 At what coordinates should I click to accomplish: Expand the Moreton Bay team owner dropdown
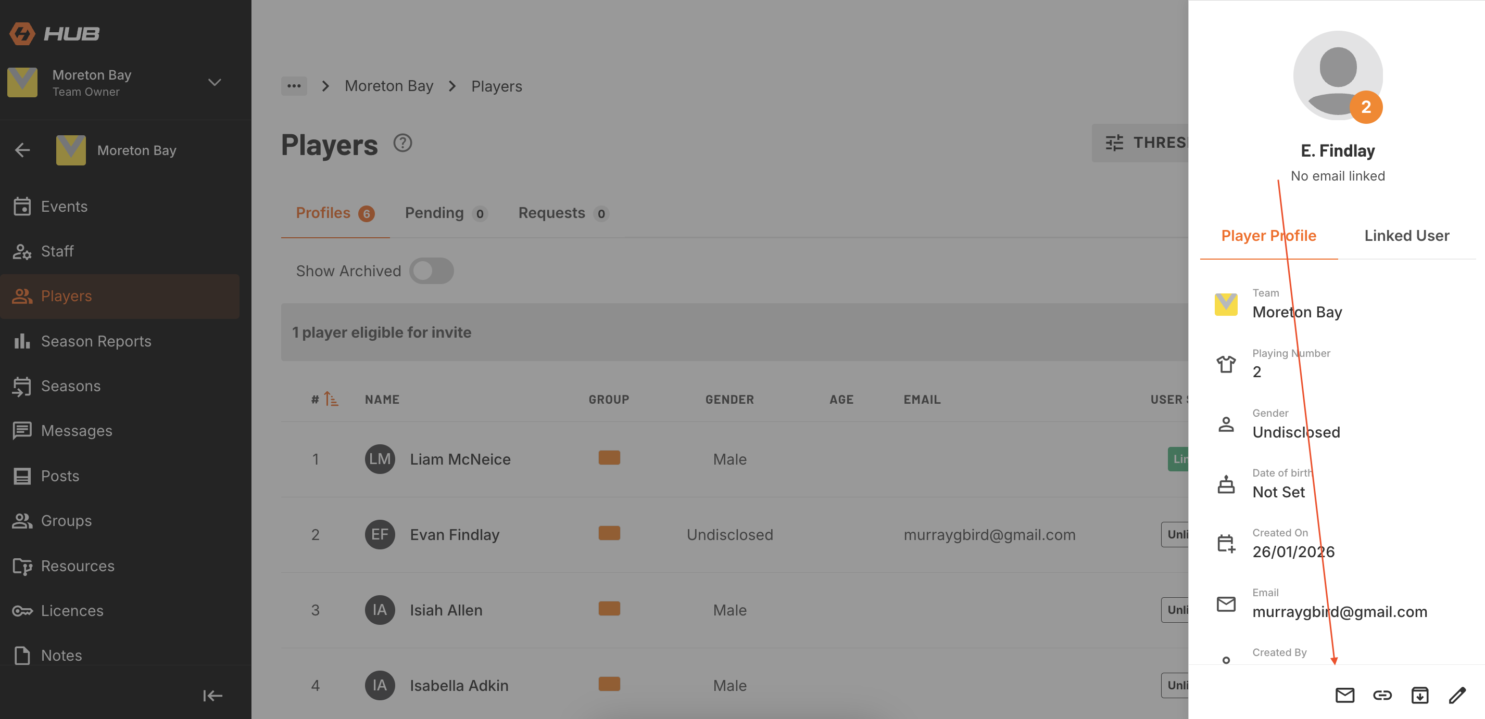[x=215, y=82]
